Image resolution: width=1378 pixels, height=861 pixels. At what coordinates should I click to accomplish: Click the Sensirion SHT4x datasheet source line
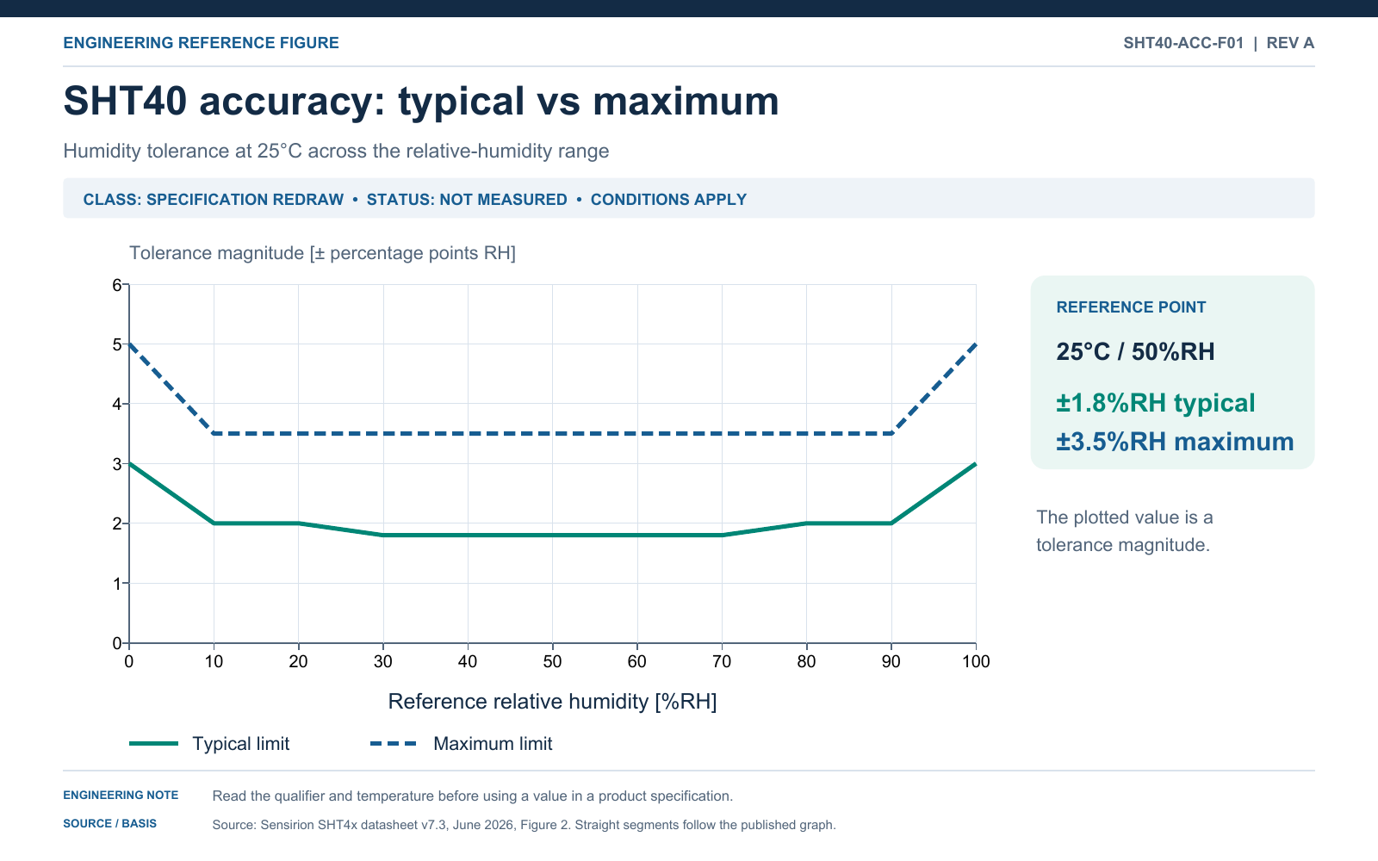[524, 825]
